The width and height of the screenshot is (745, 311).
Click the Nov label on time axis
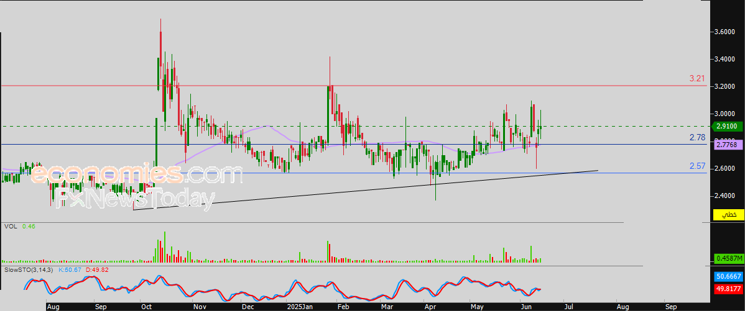199,307
